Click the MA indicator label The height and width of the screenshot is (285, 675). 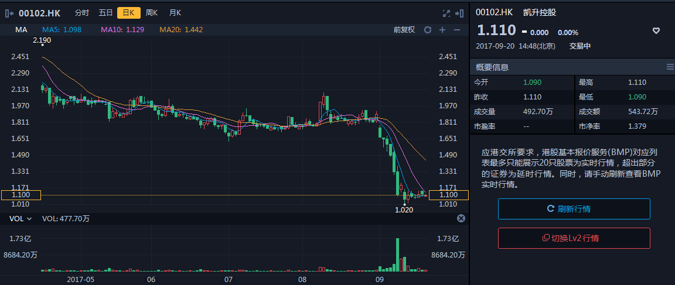[21, 30]
